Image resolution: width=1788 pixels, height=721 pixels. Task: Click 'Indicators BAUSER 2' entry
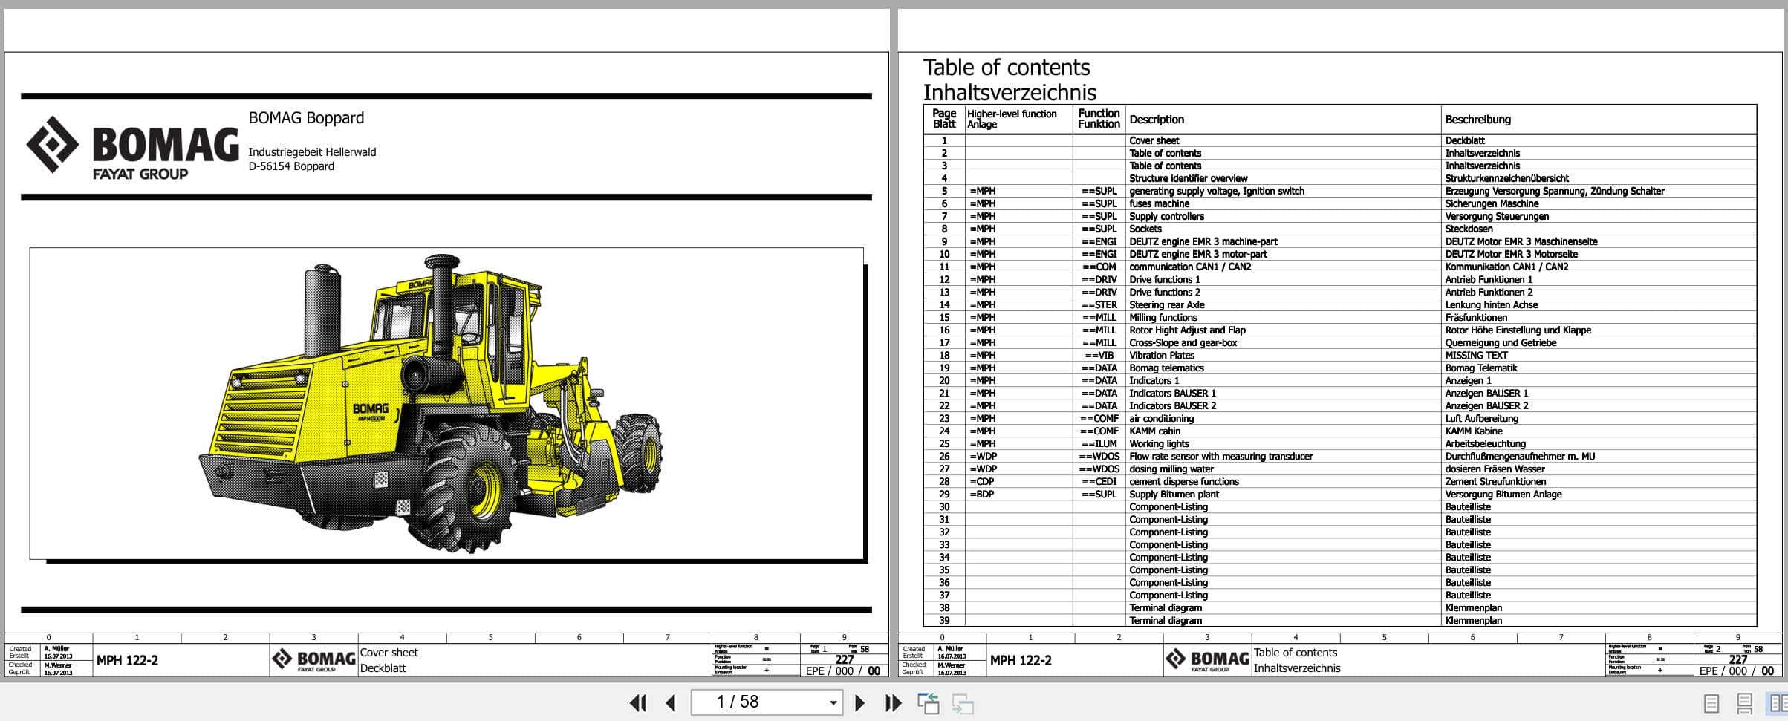(x=1172, y=405)
